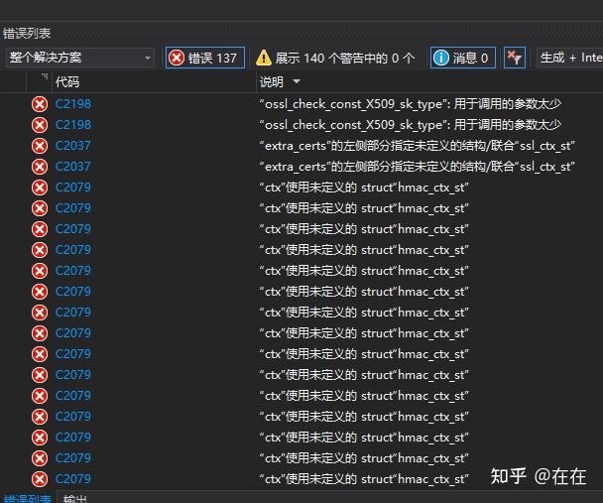
Task: Sort by the 说明 column header
Action: coord(271,82)
